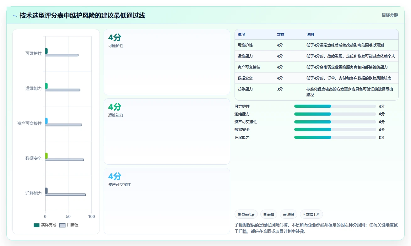This screenshot has width=411, height=246.
Task: Click the 可维护性 4分 data card
Action: point(167,62)
